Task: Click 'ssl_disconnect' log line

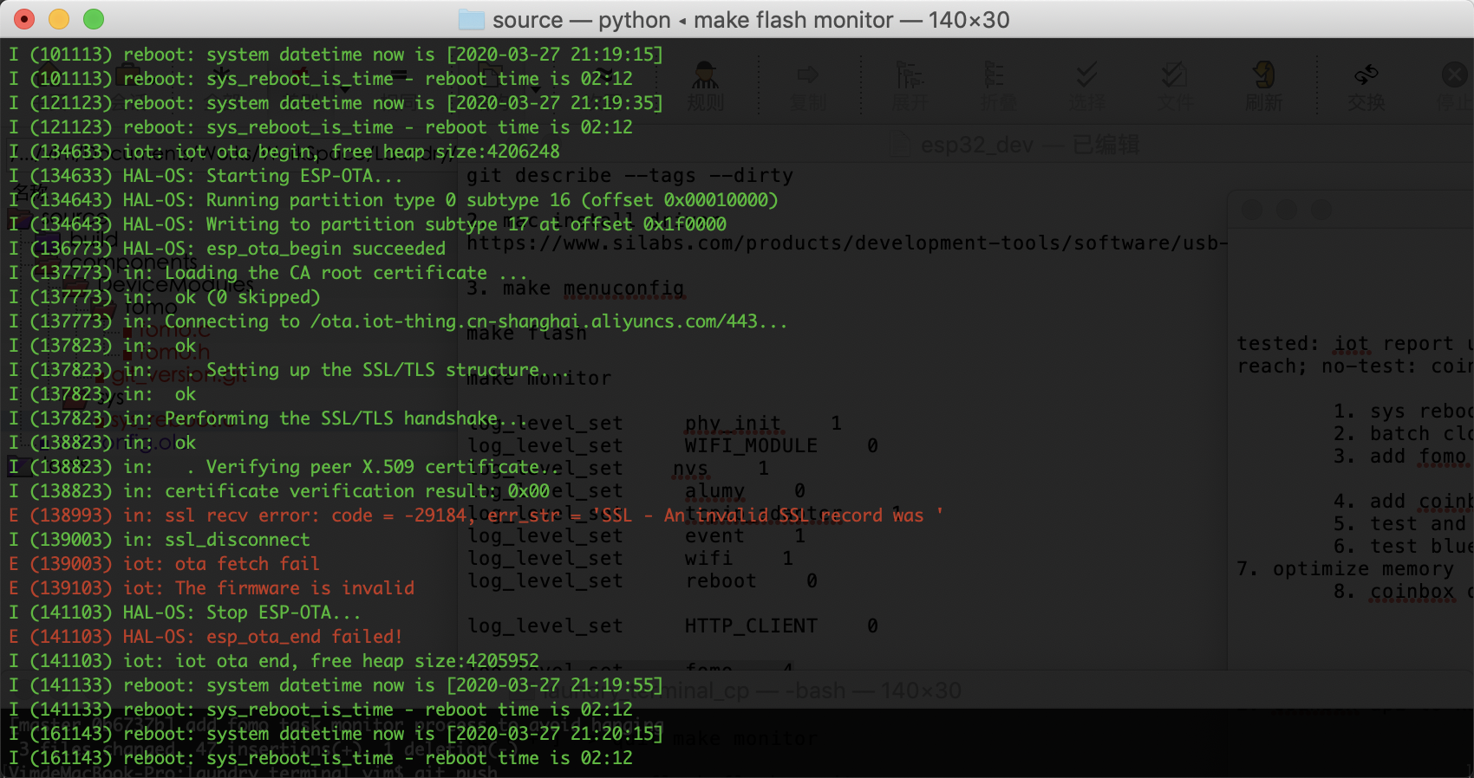Action: coord(159,540)
